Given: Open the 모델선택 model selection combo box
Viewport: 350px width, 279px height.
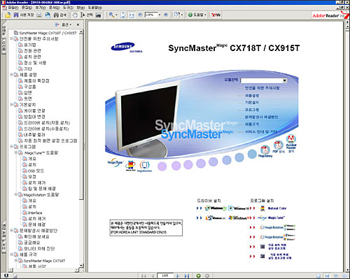Looking at the screenshot, I should click(264, 80).
